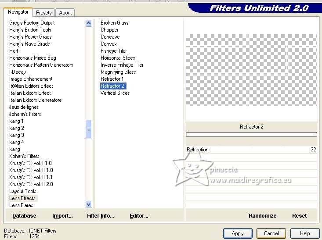Select the Herf category
Image resolution: width=322 pixels, height=240 pixels.
pyautogui.click(x=14, y=50)
